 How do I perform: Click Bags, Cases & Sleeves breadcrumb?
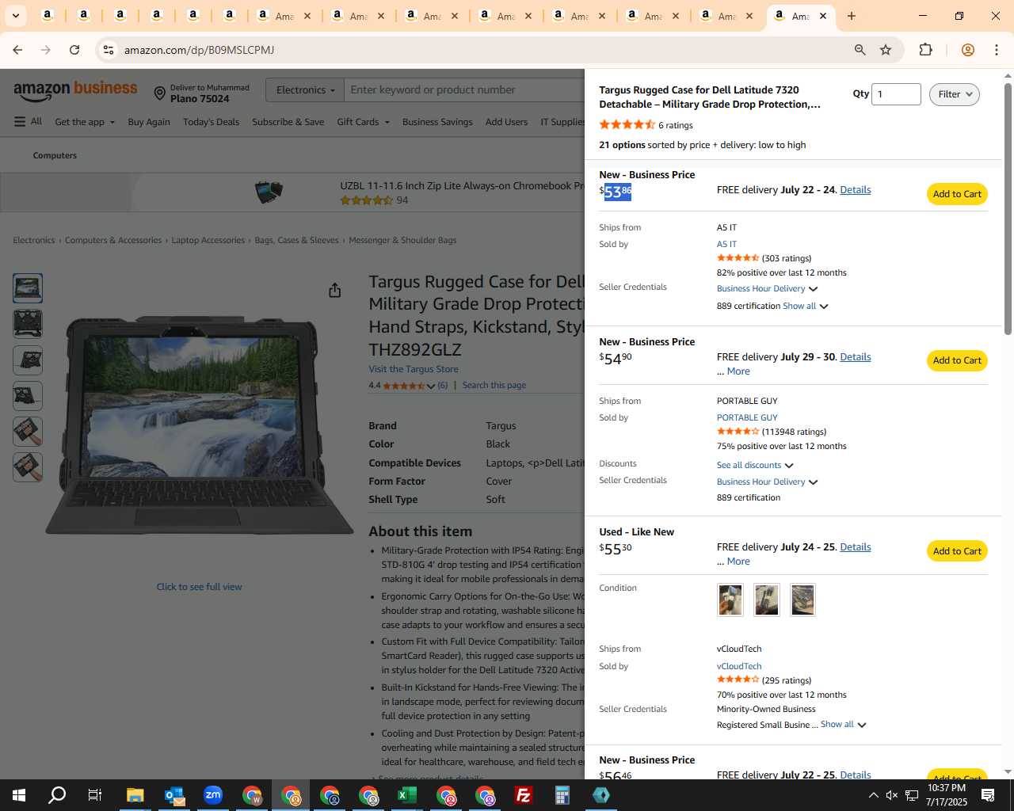pyautogui.click(x=296, y=240)
